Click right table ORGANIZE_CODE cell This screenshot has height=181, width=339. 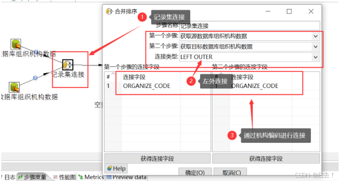(x=254, y=86)
